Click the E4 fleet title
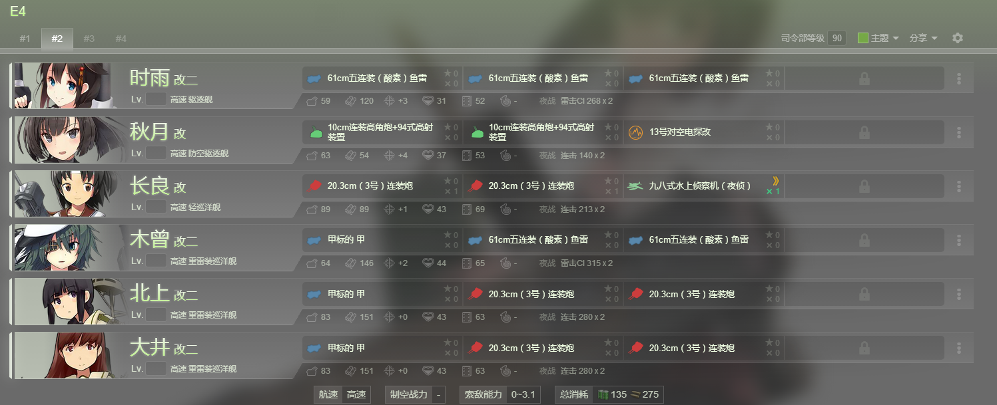This screenshot has height=405, width=997. (17, 11)
